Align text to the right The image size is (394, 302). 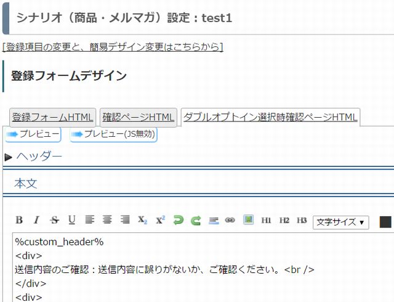[125, 219]
